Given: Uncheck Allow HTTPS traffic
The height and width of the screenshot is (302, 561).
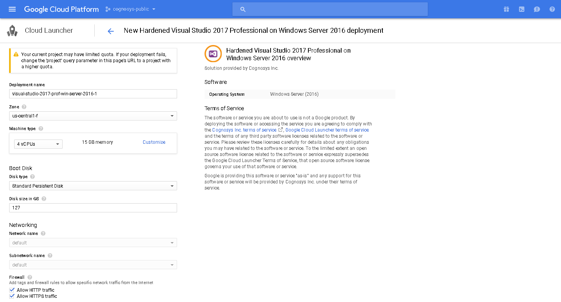Looking at the screenshot, I should pos(12,296).
